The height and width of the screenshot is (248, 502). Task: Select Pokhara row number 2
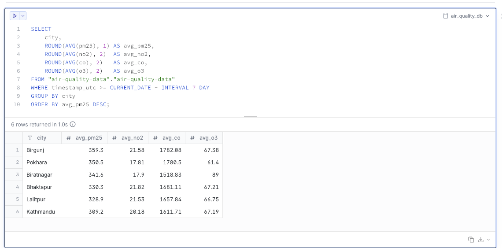[x=18, y=163]
